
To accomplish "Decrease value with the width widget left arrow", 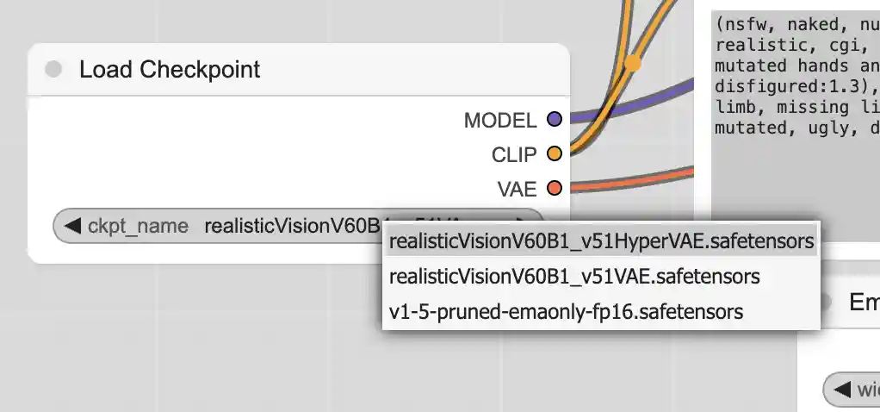I will tap(842, 390).
